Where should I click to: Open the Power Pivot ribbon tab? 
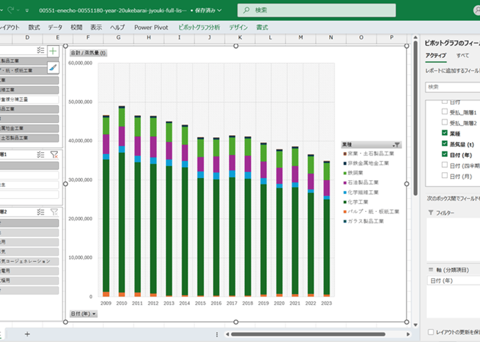151,27
